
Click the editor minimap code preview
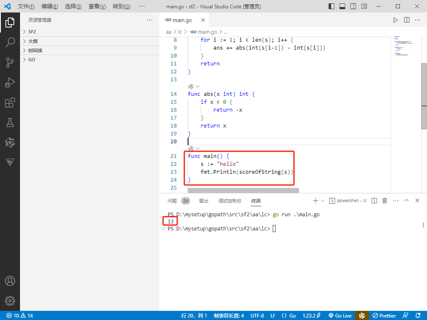403,46
